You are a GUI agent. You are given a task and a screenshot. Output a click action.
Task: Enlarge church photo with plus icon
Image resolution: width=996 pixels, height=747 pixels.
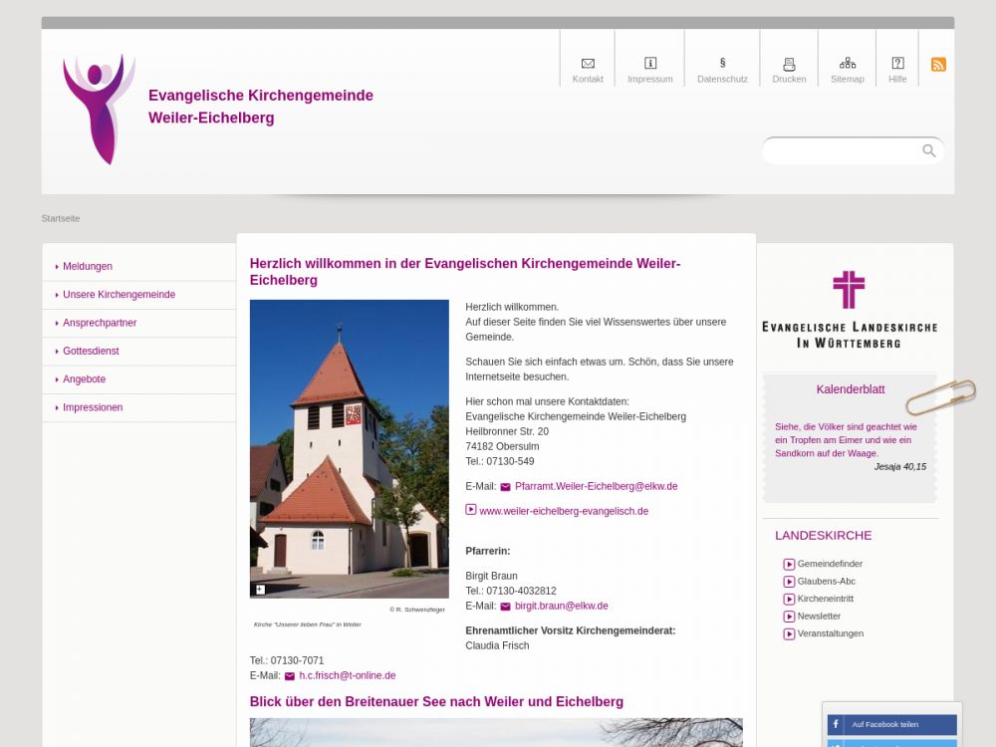[x=260, y=590]
